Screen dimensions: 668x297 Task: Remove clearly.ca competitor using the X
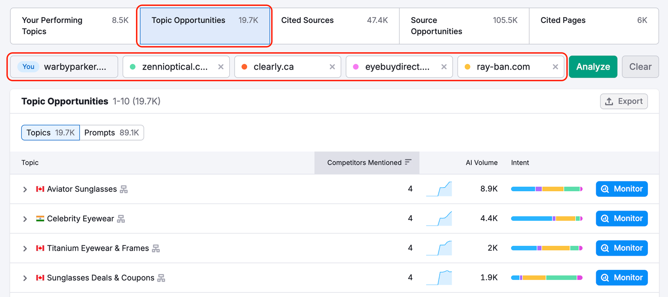click(x=332, y=67)
